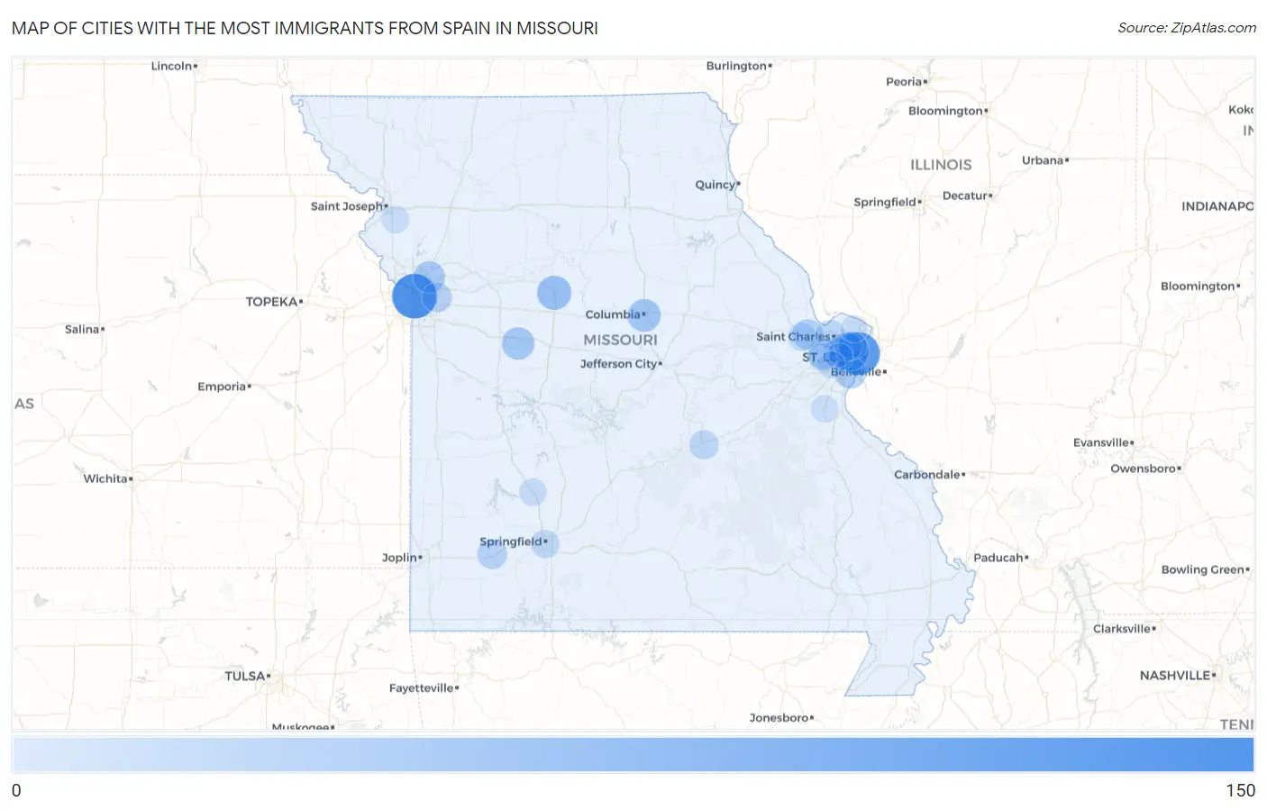Click the bubble near Saint Joseph
1267x810 pixels.
(395, 219)
